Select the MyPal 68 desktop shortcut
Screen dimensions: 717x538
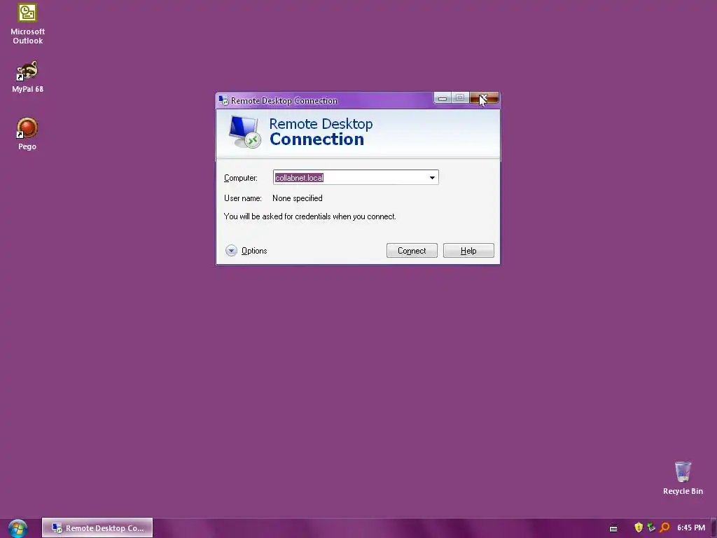click(27, 76)
